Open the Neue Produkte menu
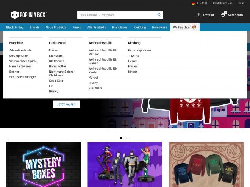 point(56,27)
